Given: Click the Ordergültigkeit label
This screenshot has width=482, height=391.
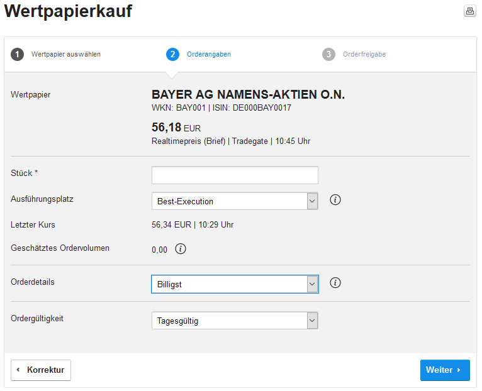Looking at the screenshot, I should point(37,319).
